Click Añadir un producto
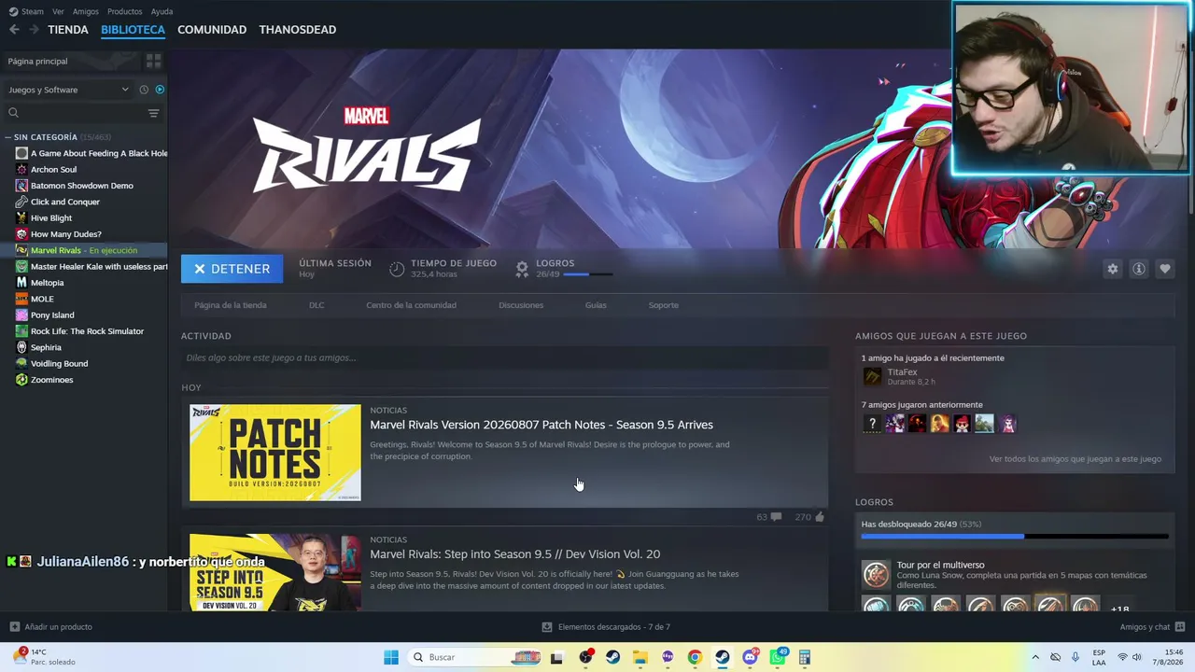Viewport: 1195px width, 672px height. (x=50, y=627)
